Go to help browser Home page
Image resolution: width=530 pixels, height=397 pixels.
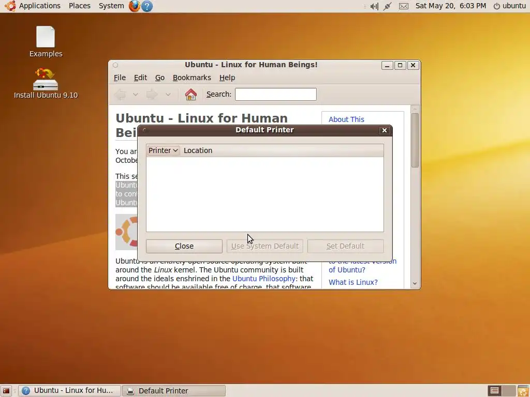[190, 95]
